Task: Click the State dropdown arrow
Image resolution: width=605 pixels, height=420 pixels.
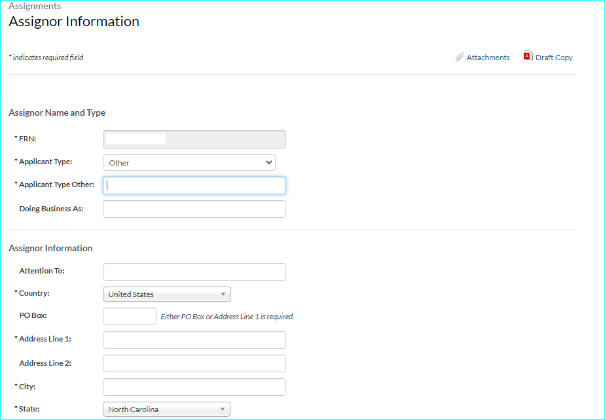Action: pos(223,410)
